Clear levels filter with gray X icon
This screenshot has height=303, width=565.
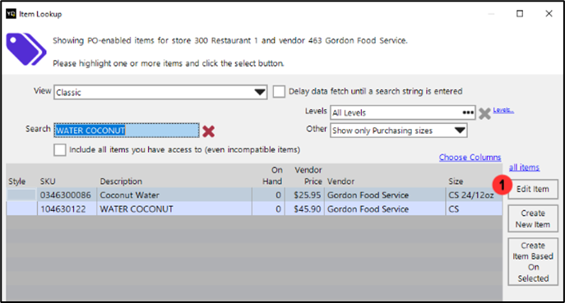[484, 113]
